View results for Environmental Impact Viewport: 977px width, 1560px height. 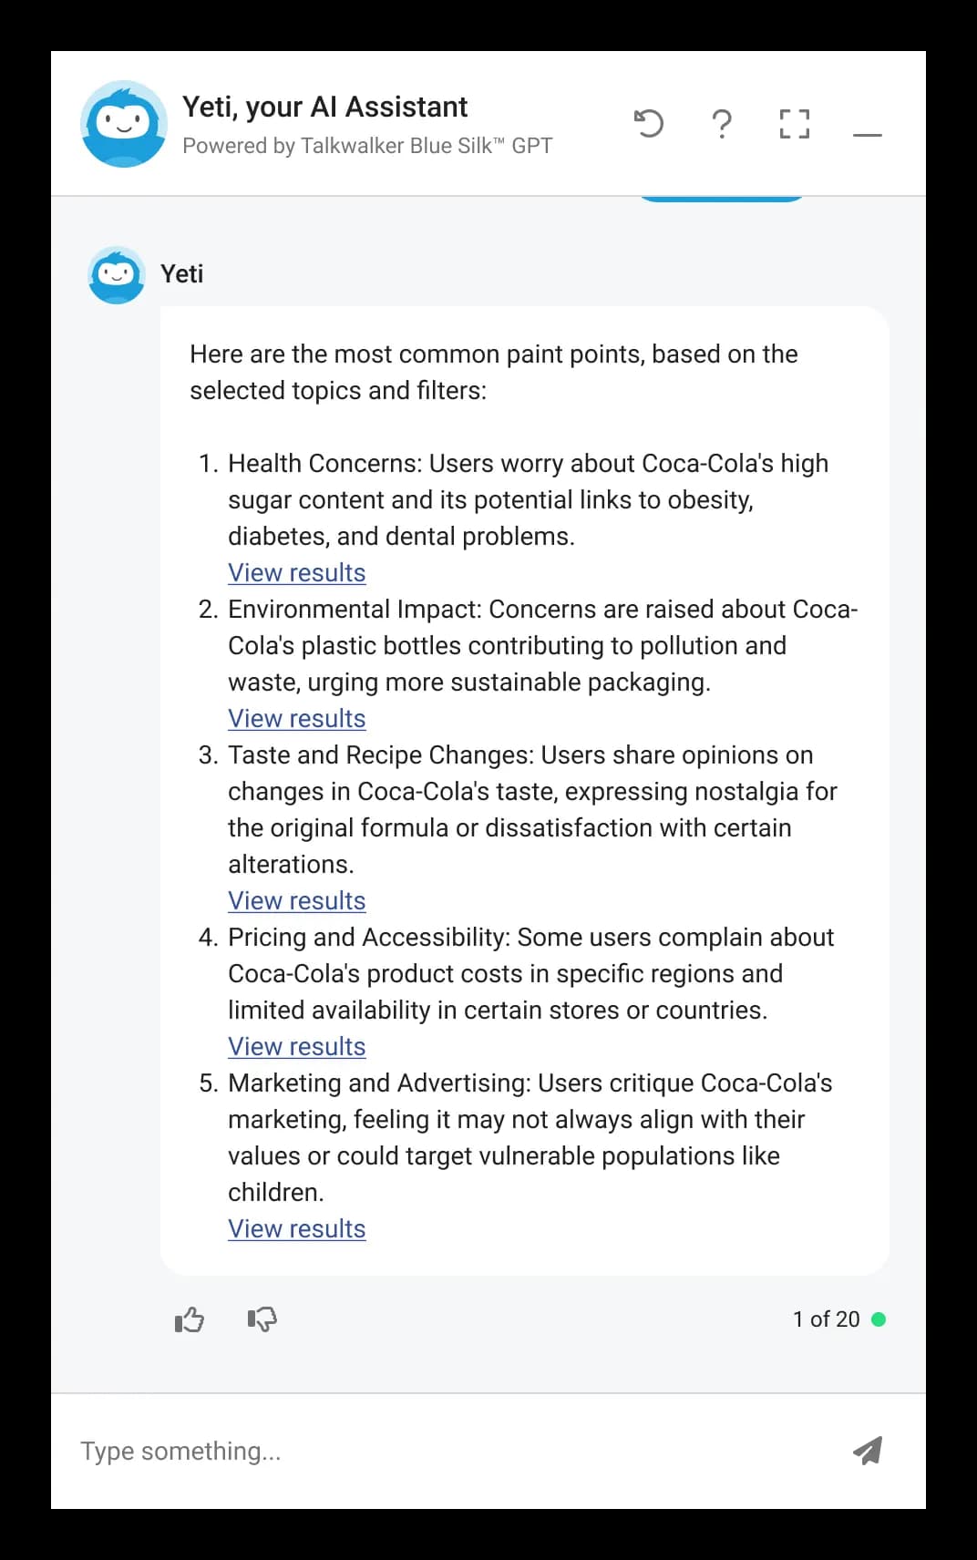coord(296,718)
